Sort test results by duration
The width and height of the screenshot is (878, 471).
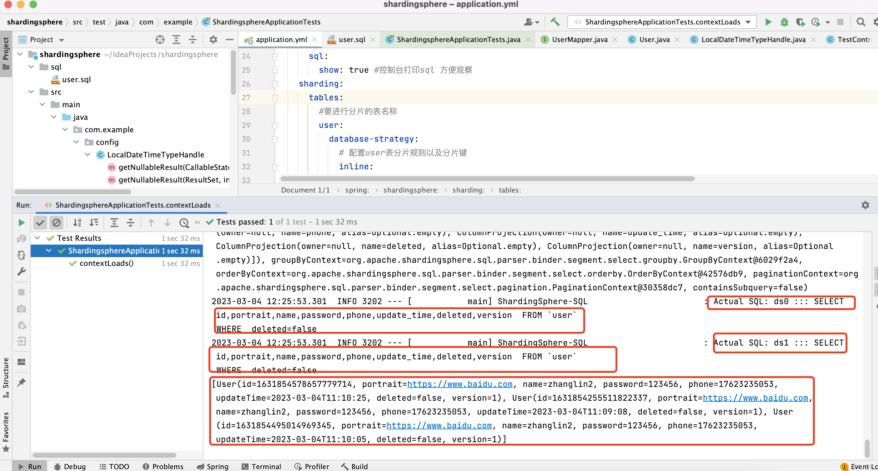pos(94,223)
